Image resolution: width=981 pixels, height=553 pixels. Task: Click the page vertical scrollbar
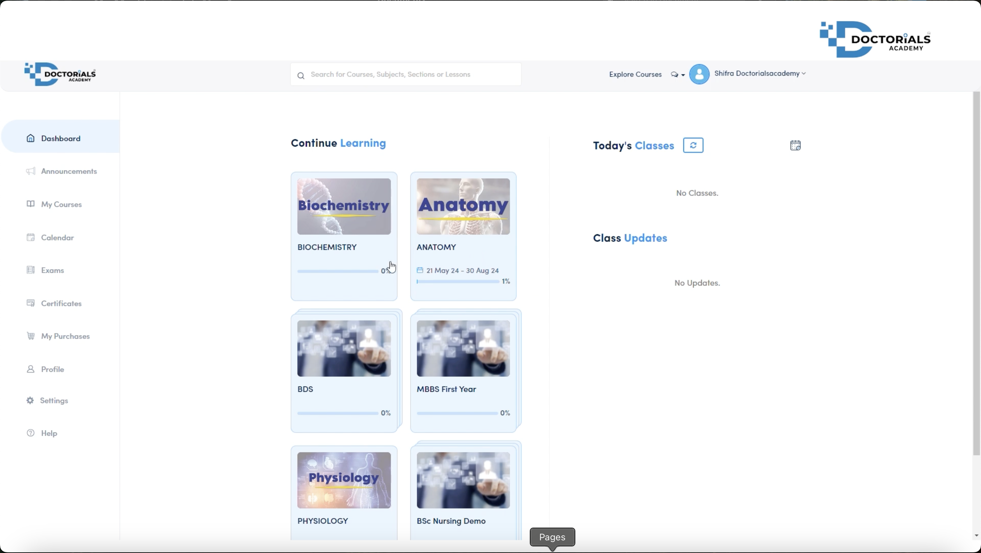click(976, 274)
